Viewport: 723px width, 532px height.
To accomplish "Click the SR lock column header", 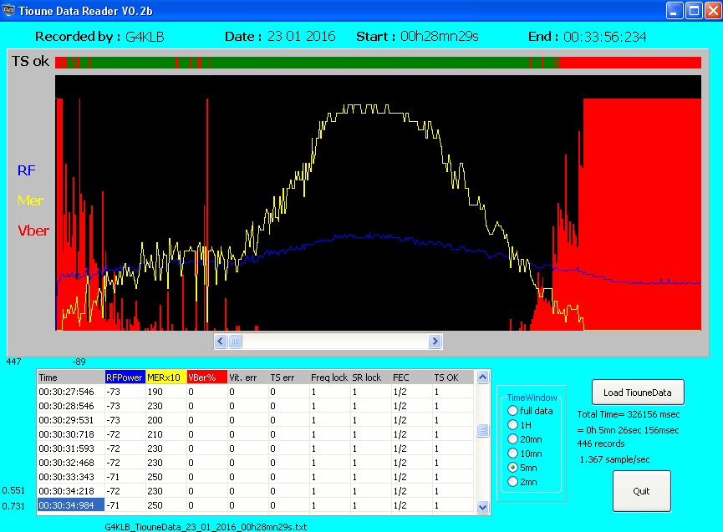I will pyautogui.click(x=370, y=377).
